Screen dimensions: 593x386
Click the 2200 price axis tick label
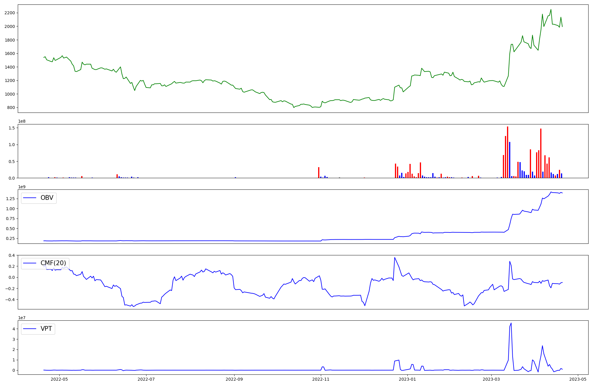[10, 13]
